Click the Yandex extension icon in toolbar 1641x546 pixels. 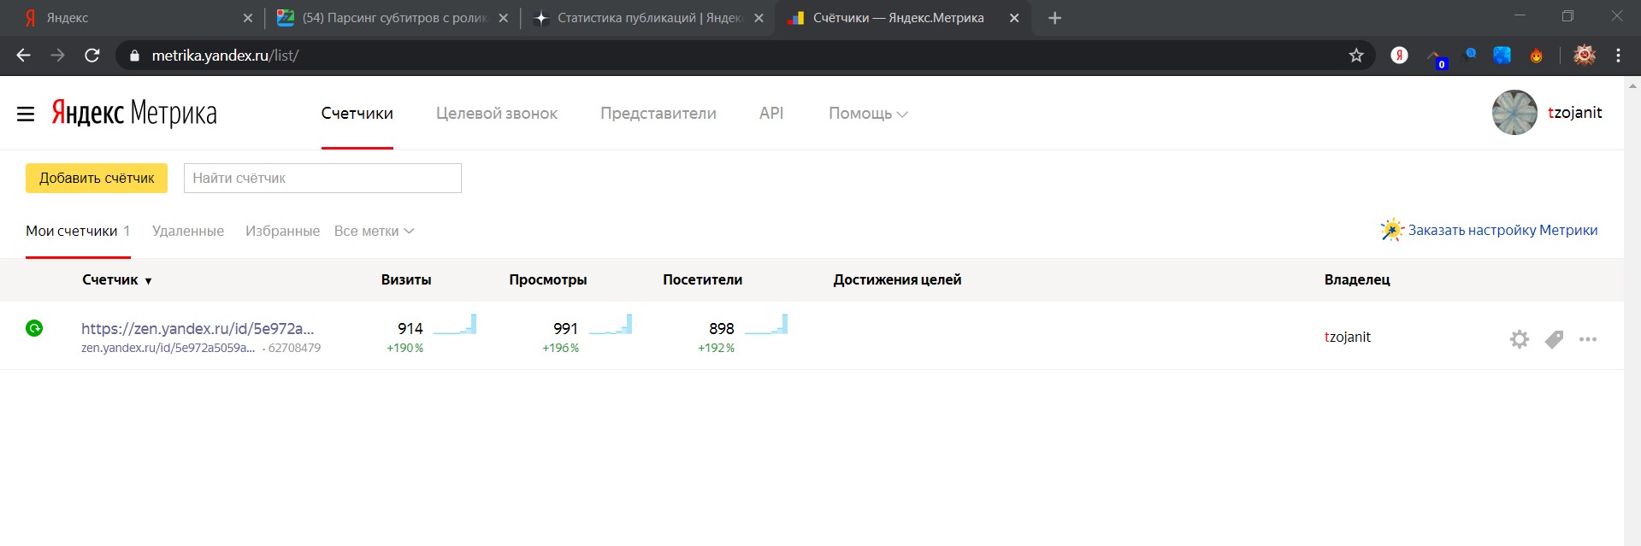(1399, 56)
